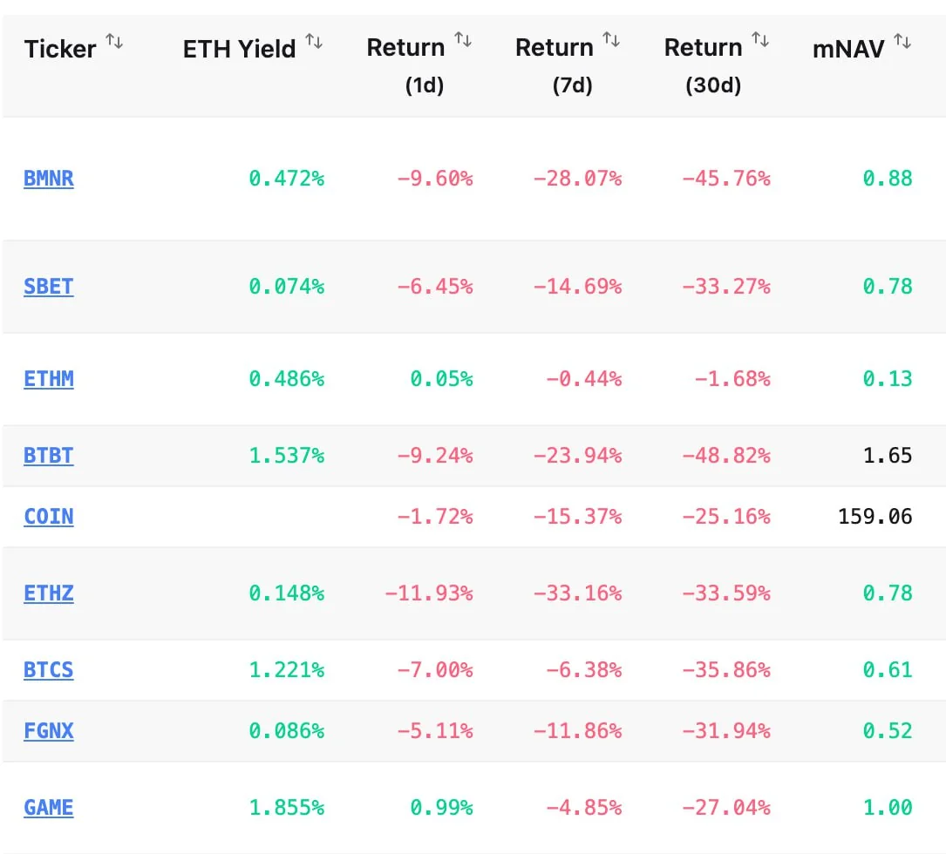Sort by Return (7d) arrows icon
Viewport: 946px width, 854px height.
pos(612,40)
